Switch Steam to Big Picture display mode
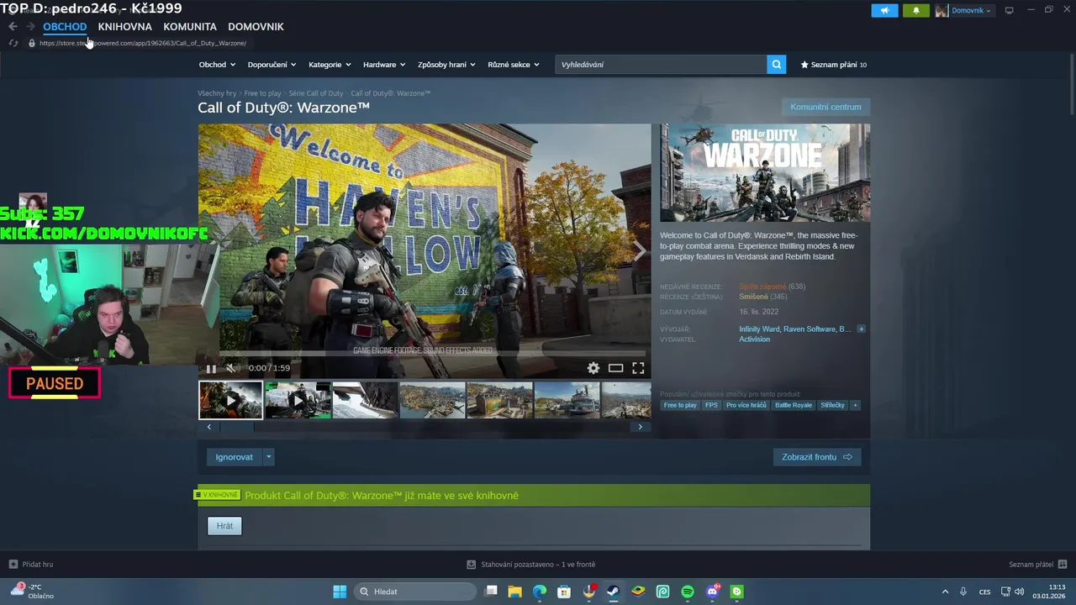This screenshot has width=1076, height=605. pyautogui.click(x=1009, y=10)
